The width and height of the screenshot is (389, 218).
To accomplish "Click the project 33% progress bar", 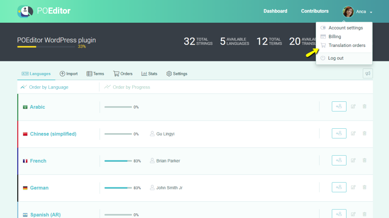I will pyautogui.click(x=46, y=47).
